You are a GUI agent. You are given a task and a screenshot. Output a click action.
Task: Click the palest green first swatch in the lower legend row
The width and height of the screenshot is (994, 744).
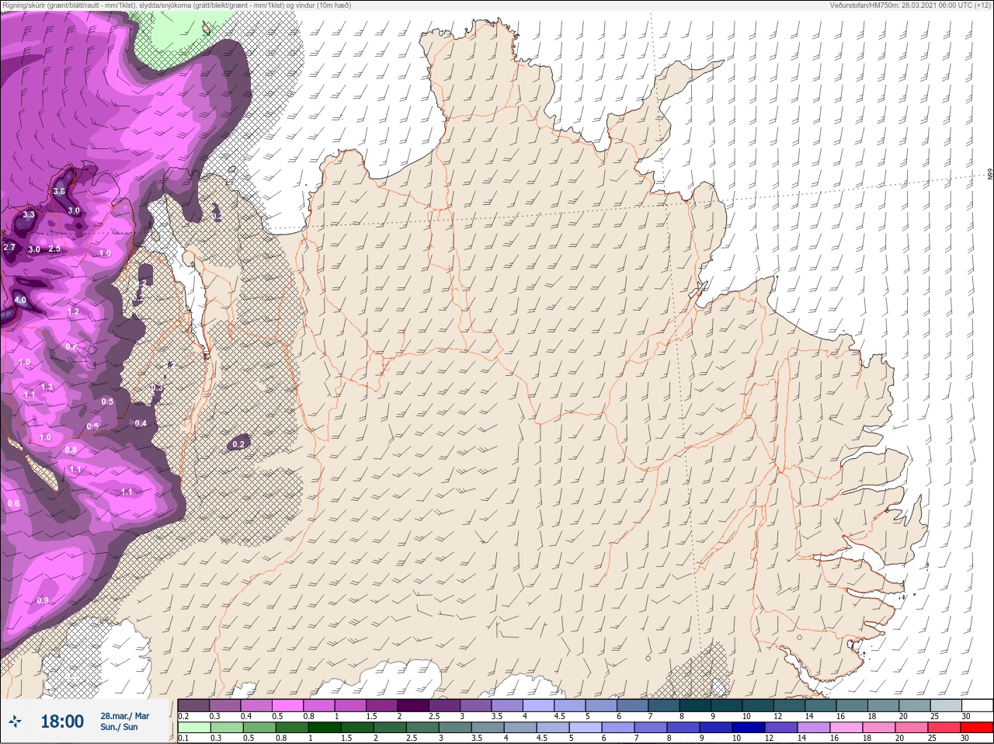pos(194,728)
